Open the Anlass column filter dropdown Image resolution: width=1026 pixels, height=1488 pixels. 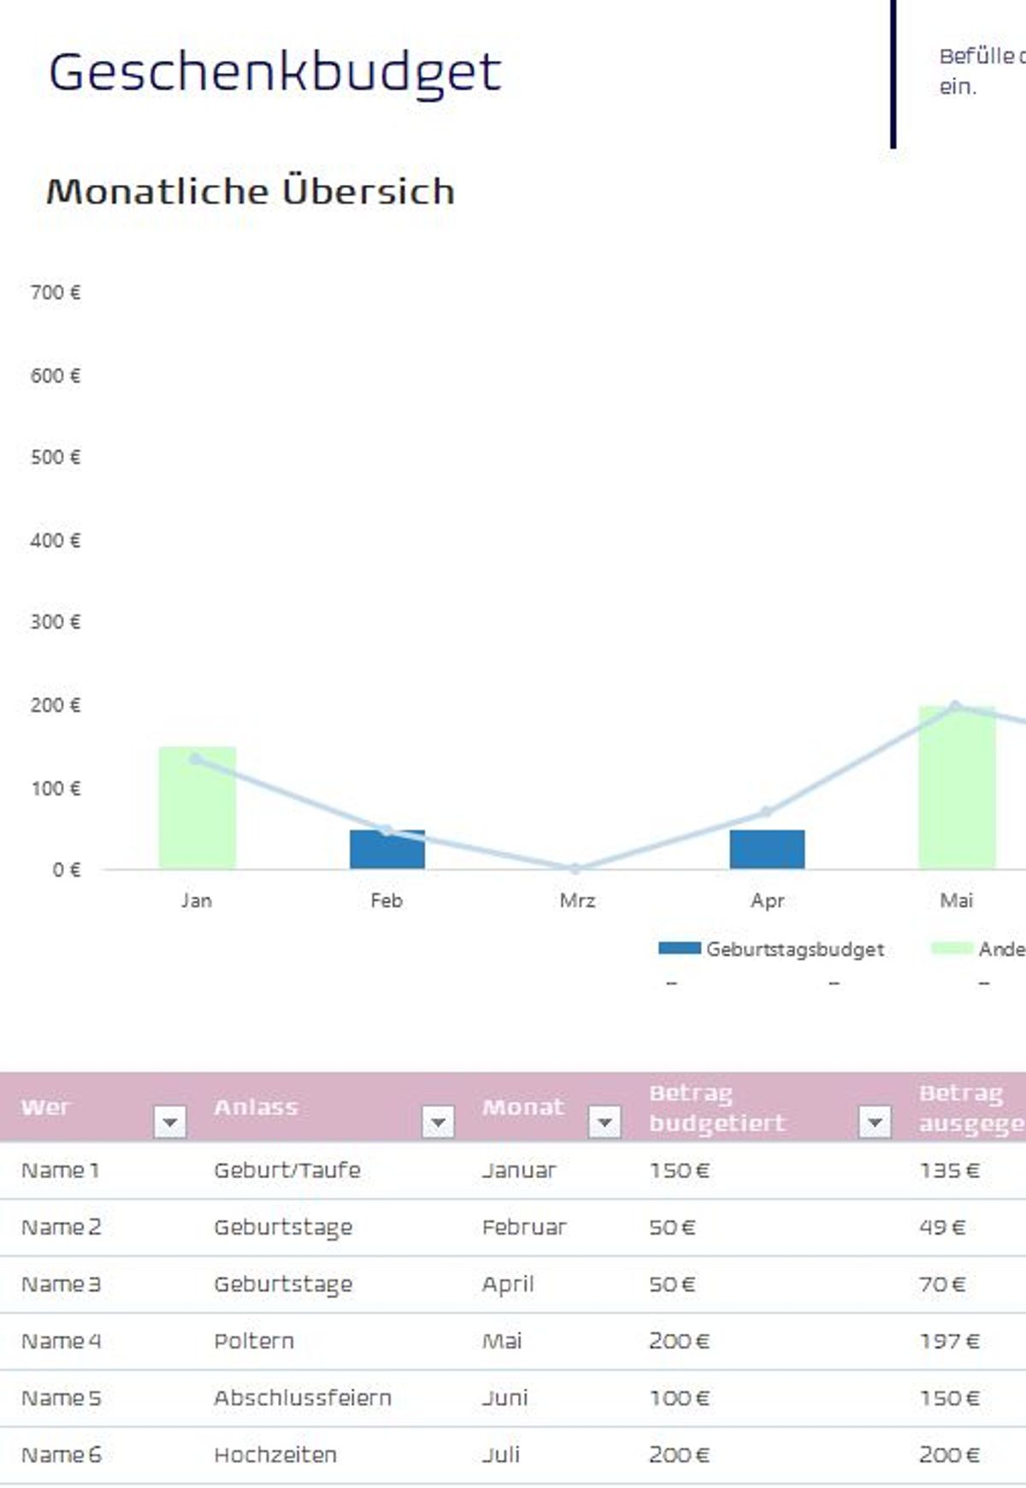click(x=438, y=1121)
